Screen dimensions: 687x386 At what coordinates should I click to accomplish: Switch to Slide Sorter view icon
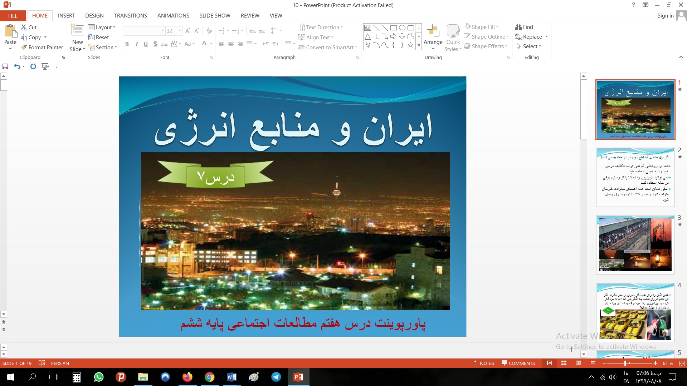(564, 363)
